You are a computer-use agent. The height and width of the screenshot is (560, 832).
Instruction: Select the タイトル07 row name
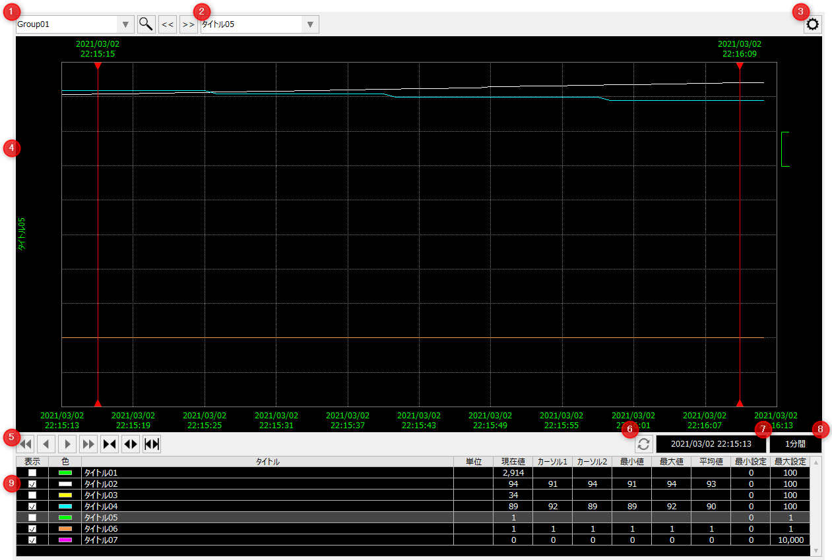coord(102,540)
